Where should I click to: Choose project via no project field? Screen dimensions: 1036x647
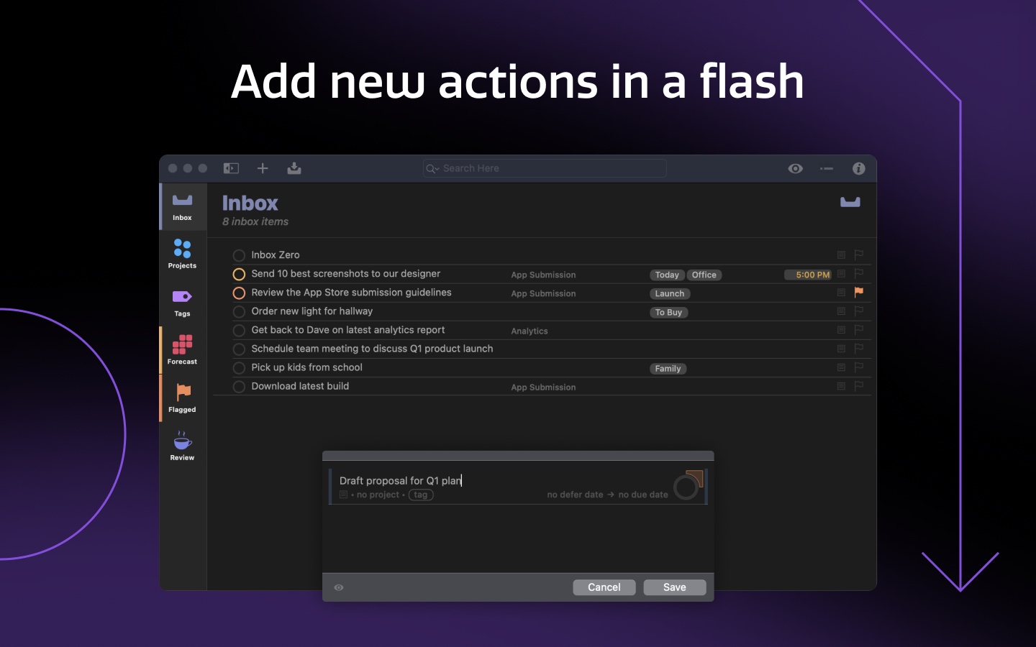(x=378, y=495)
